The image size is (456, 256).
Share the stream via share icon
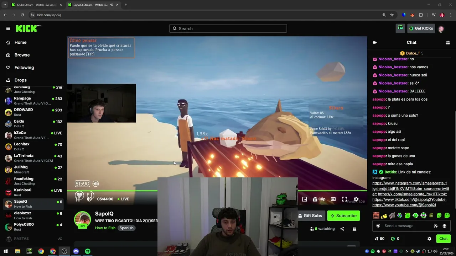click(342, 229)
